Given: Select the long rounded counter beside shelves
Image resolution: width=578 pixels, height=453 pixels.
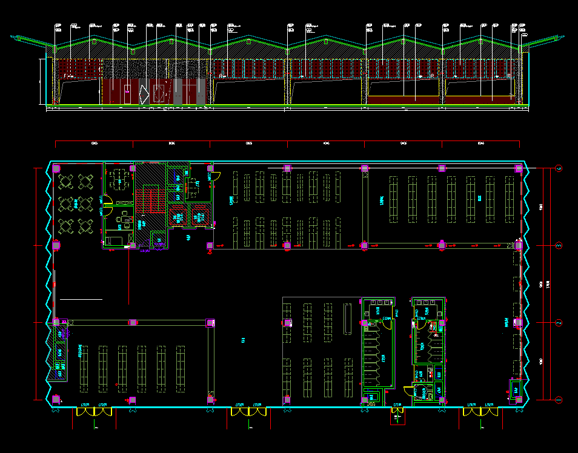Looking at the screenshot, I should coord(347,319).
